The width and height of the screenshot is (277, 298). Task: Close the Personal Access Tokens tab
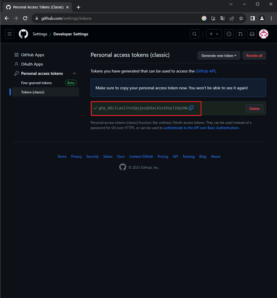(67, 7)
